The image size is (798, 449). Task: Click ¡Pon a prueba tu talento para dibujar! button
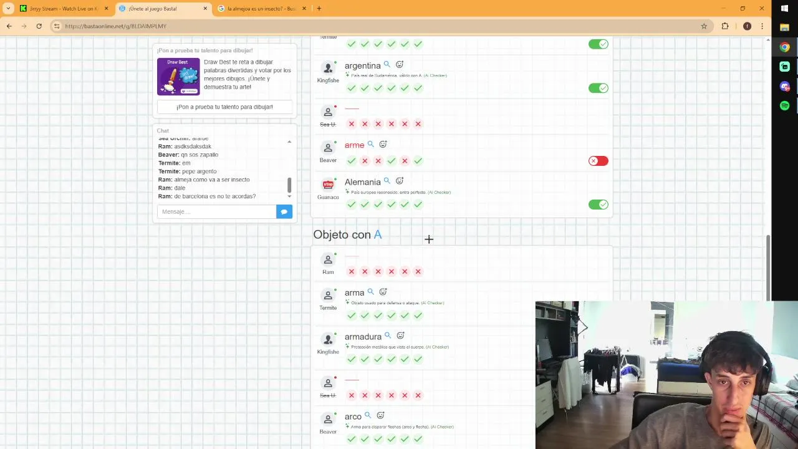coord(224,107)
